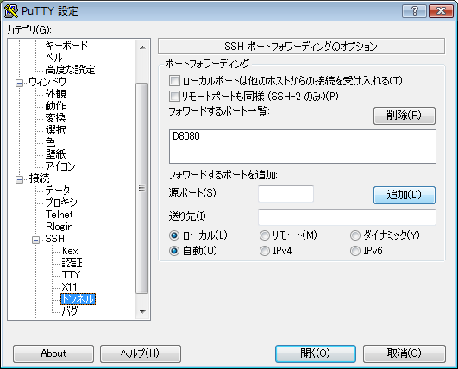Focus the 源ポート(S) input field
Viewport: 458px width, 369px height.
(286, 194)
